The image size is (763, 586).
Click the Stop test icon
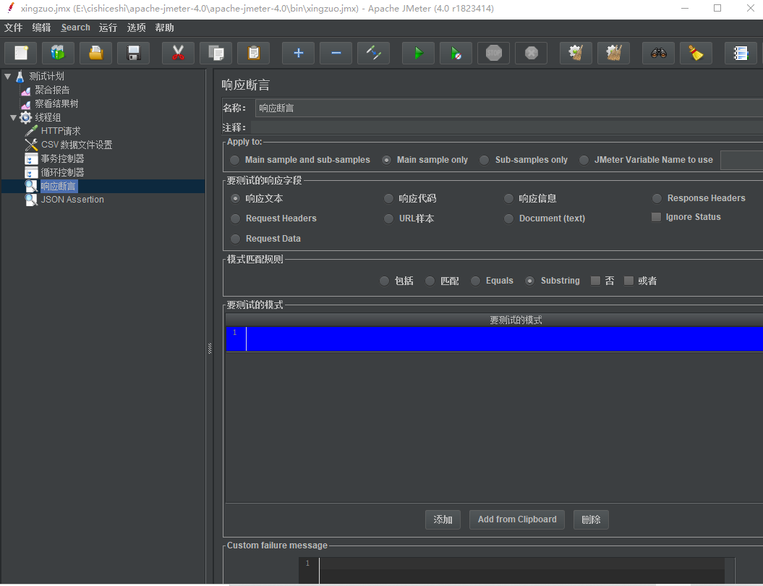click(493, 53)
